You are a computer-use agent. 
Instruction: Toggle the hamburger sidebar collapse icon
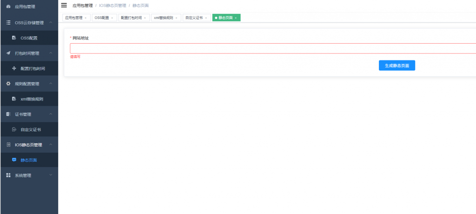64,5
